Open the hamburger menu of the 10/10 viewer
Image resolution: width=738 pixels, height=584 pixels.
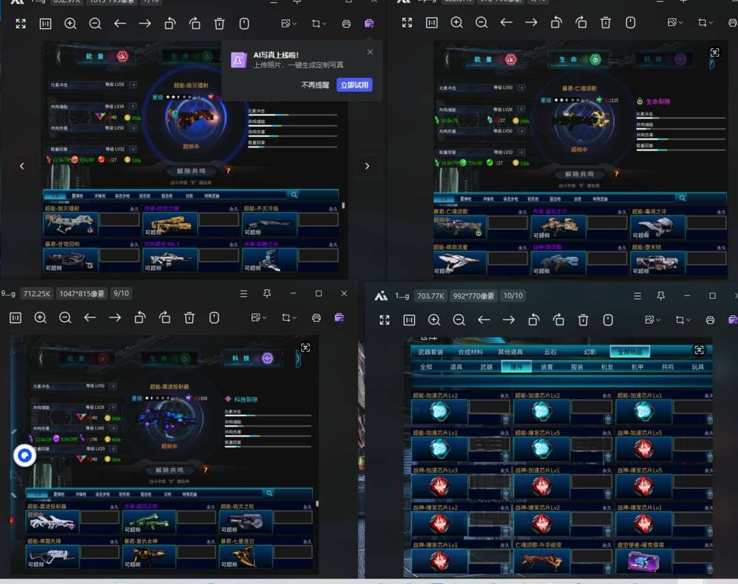click(x=637, y=296)
